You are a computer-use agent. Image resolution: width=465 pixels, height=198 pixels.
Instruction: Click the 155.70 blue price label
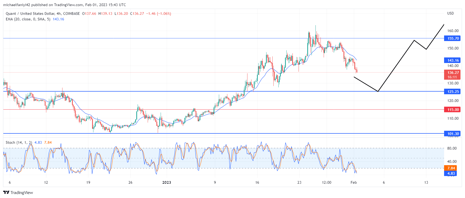[453, 38]
